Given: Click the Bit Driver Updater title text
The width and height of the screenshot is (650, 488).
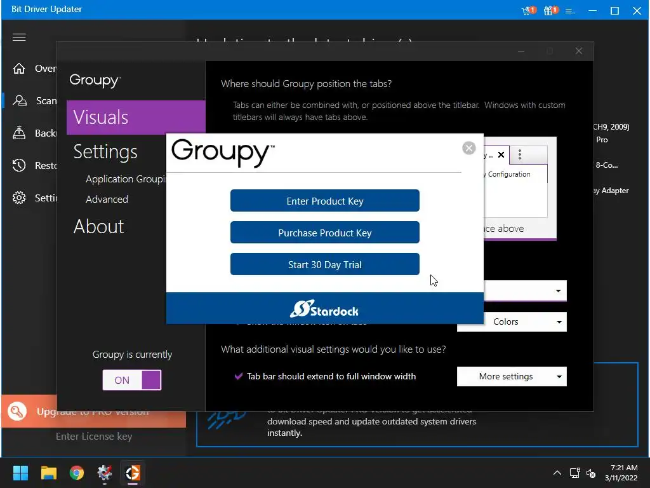Looking at the screenshot, I should coord(46,9).
